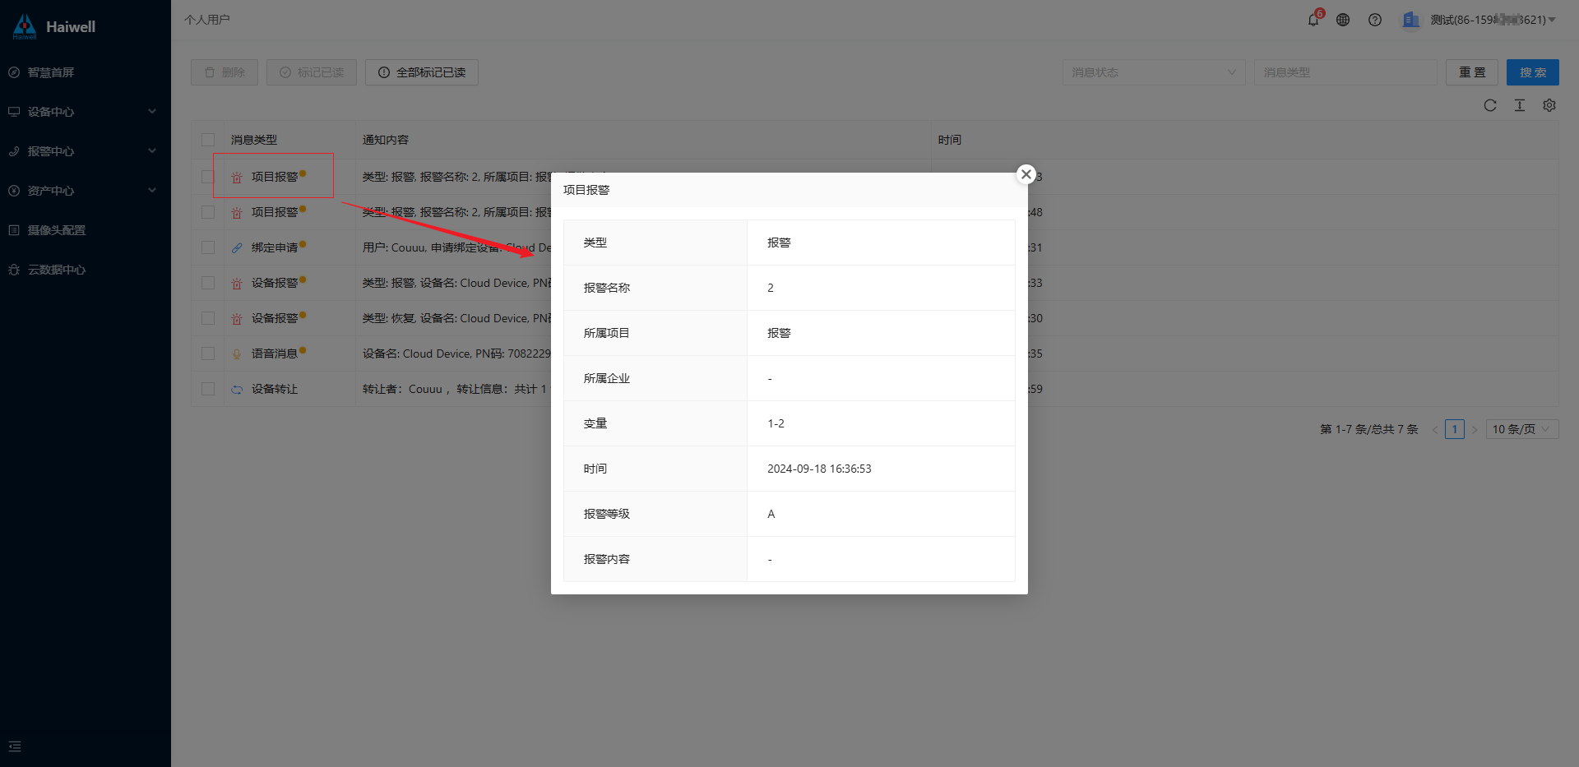The height and width of the screenshot is (767, 1579).
Task: Click the alarm icon in 类型: 恢复 row
Action: (x=237, y=319)
